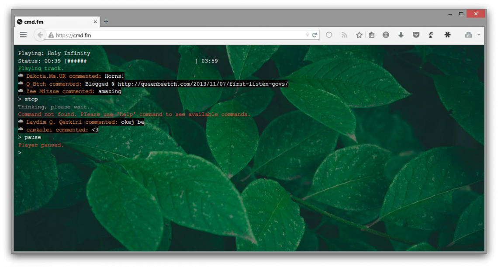Click the Pocket save icon
The image size is (498, 267).
tap(416, 35)
